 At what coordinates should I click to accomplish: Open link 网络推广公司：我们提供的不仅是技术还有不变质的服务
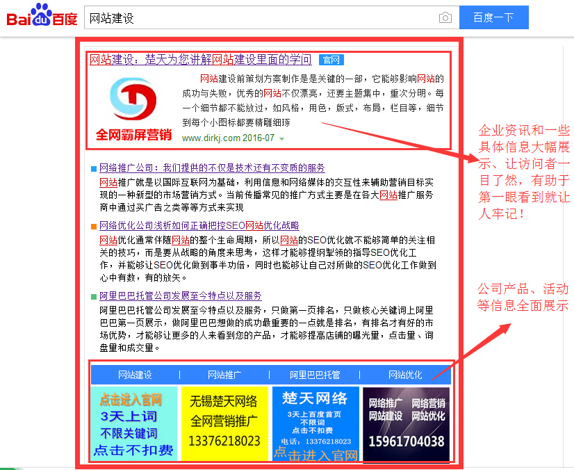click(212, 168)
